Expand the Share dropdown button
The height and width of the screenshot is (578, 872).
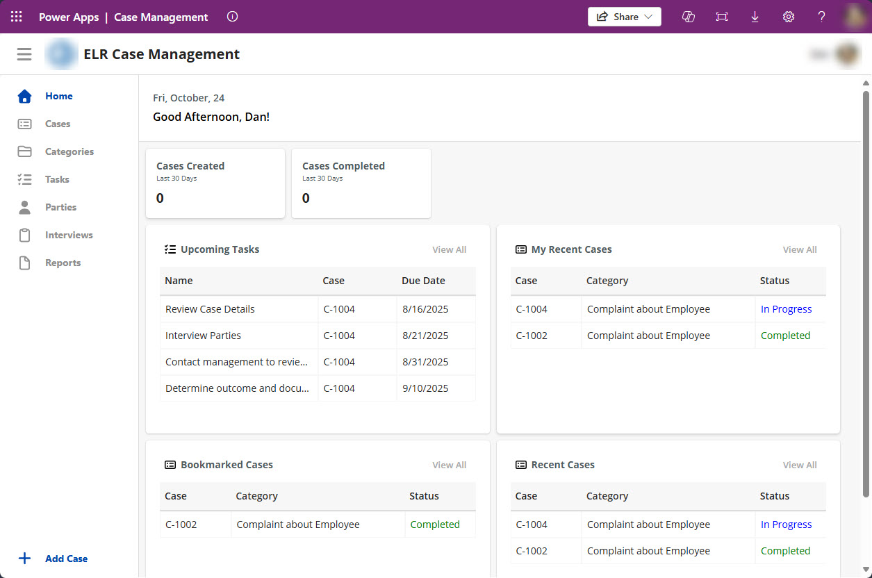tap(624, 17)
